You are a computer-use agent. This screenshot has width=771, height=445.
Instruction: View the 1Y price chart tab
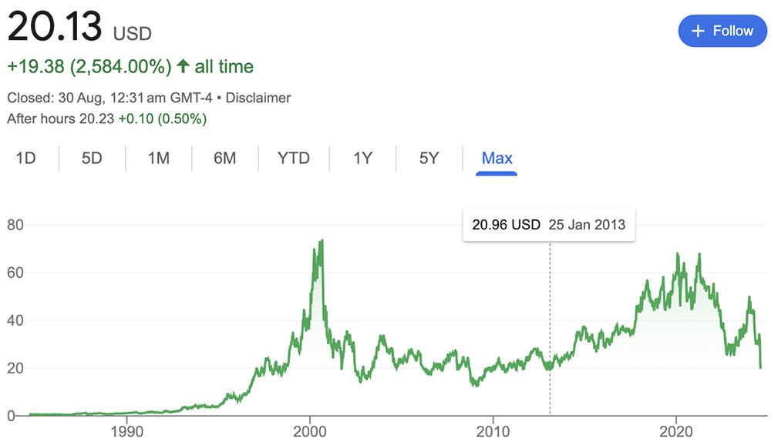click(x=362, y=159)
